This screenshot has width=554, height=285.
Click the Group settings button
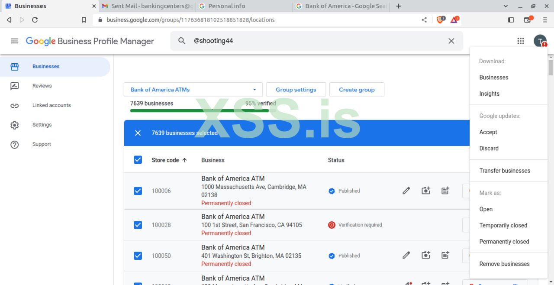point(296,90)
